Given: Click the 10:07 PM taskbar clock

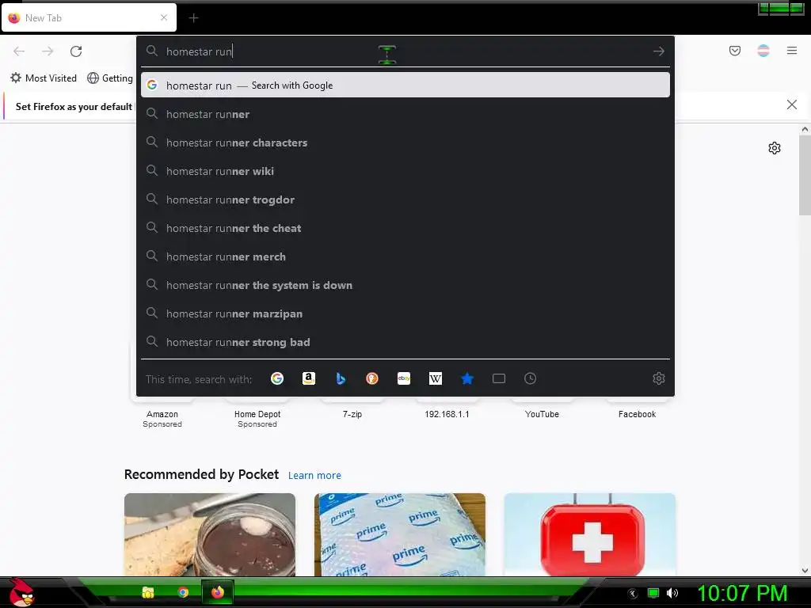Looking at the screenshot, I should [742, 593].
